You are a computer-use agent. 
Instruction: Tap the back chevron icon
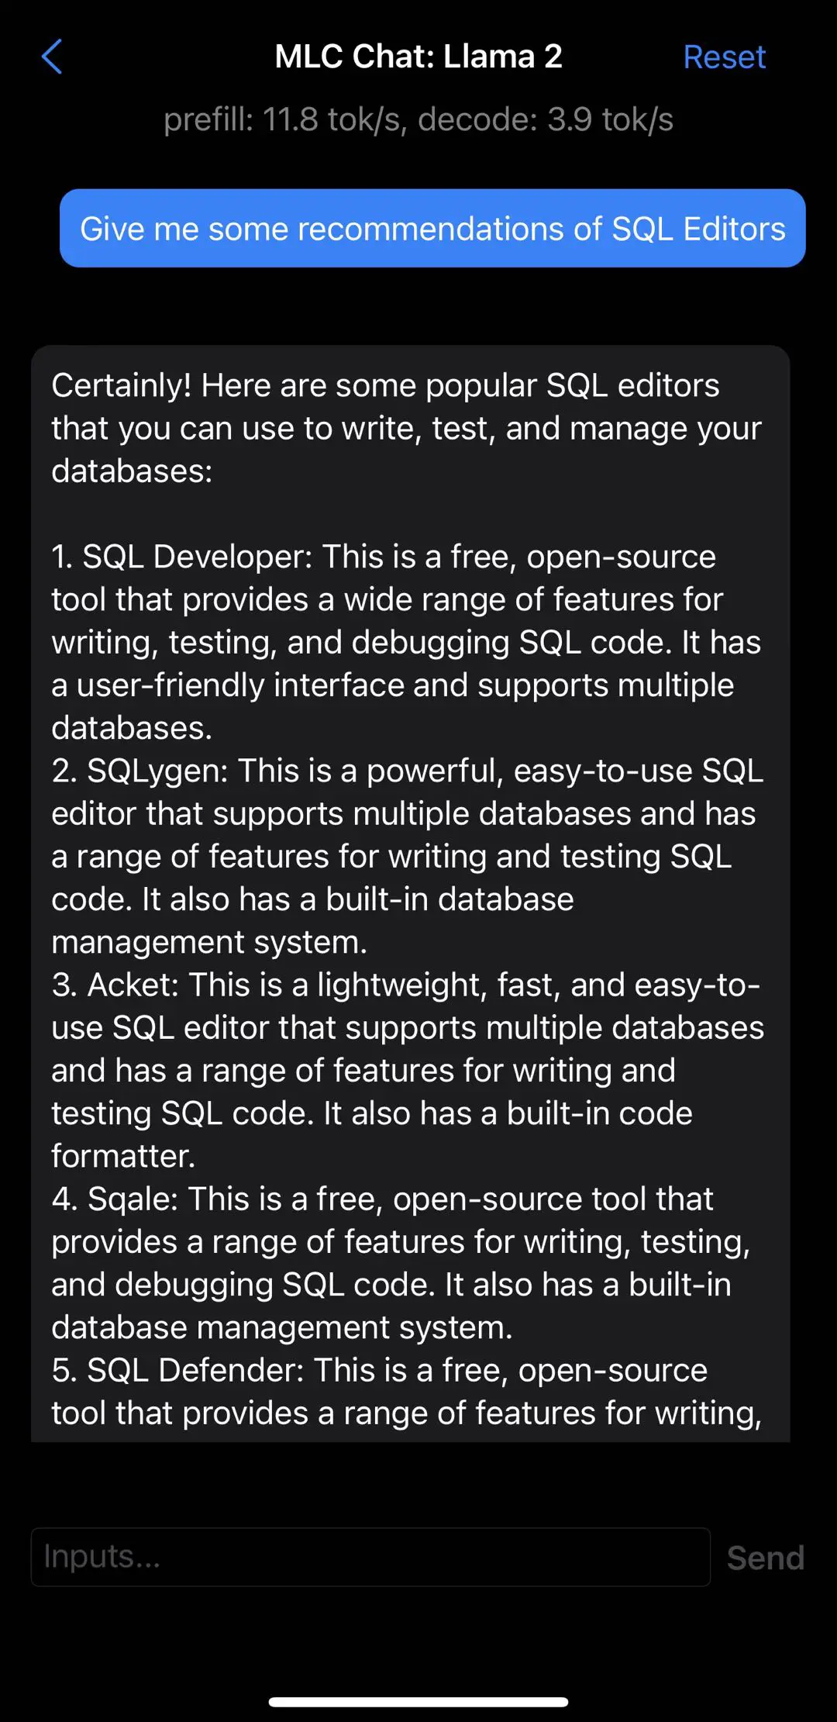coord(51,57)
